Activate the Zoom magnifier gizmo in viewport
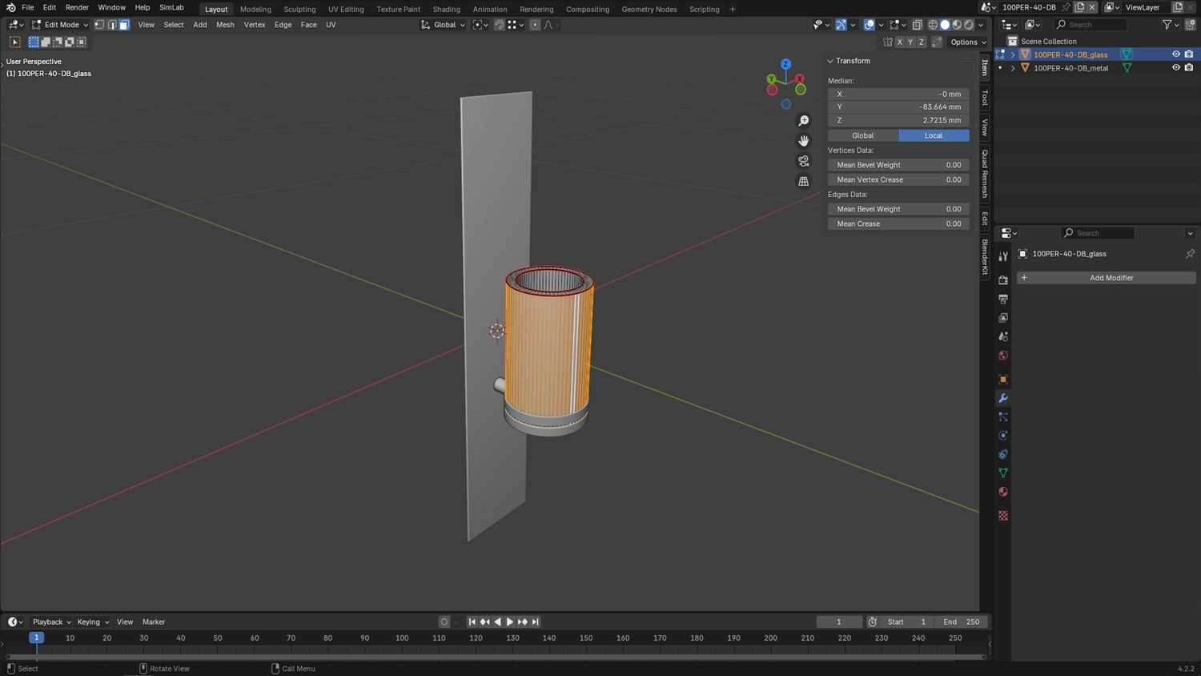 803,120
